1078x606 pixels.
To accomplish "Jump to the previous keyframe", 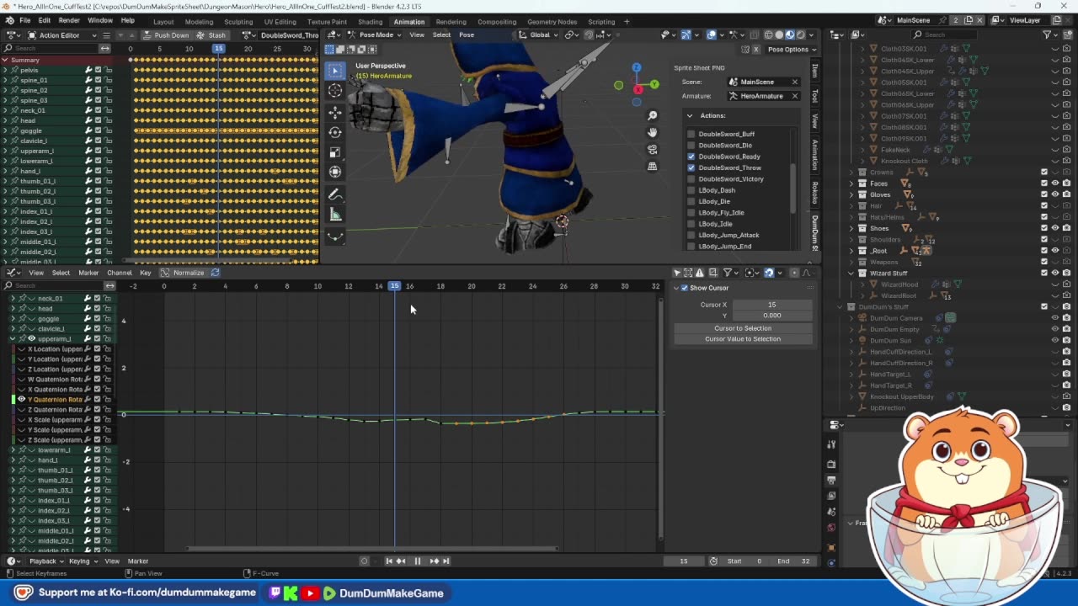I will pyautogui.click(x=401, y=561).
